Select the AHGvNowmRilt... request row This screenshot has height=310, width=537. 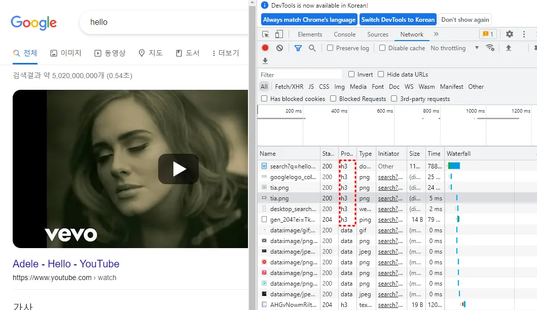pyautogui.click(x=397, y=304)
